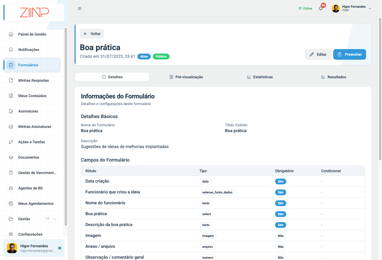Click the Minhas Respostas file icon
Image resolution: width=382 pixels, height=260 pixels.
[11, 80]
